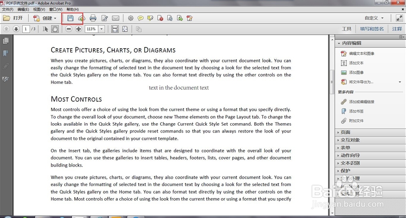The width and height of the screenshot is (406, 218).
Task: Open the export file dropdown arrow
Action: (400, 82)
